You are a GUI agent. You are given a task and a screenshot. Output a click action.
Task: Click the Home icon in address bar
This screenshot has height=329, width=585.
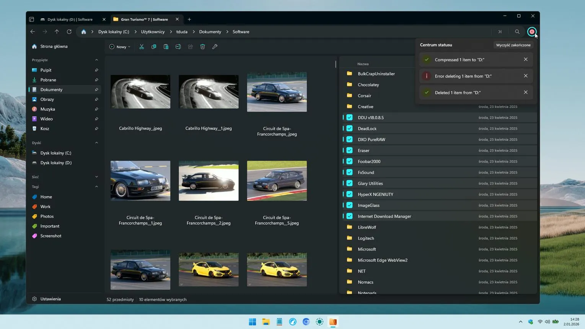tap(83, 32)
